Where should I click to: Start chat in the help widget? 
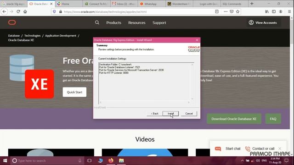click(228, 148)
